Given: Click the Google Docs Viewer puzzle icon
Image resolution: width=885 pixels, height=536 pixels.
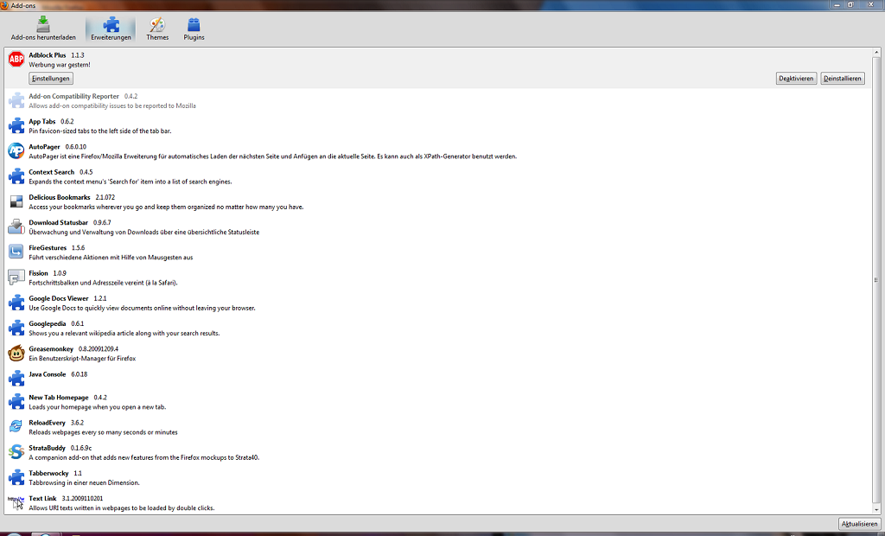Looking at the screenshot, I should [16, 303].
